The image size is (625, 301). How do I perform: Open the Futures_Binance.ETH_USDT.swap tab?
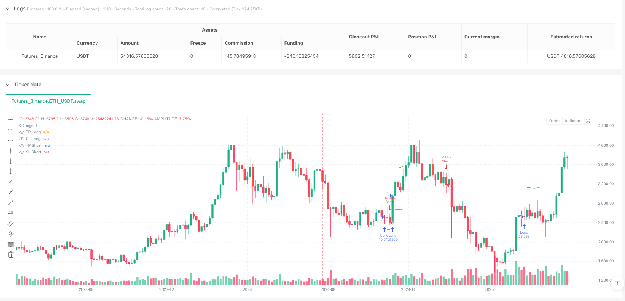click(49, 101)
